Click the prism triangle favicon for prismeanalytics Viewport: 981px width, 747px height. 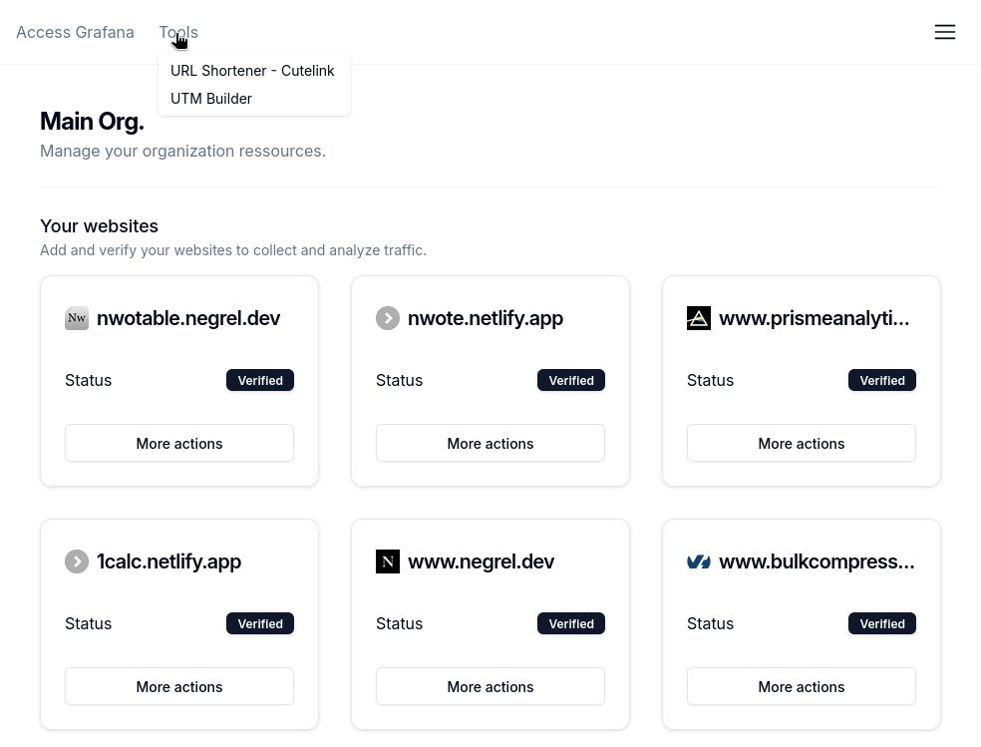[x=699, y=318]
